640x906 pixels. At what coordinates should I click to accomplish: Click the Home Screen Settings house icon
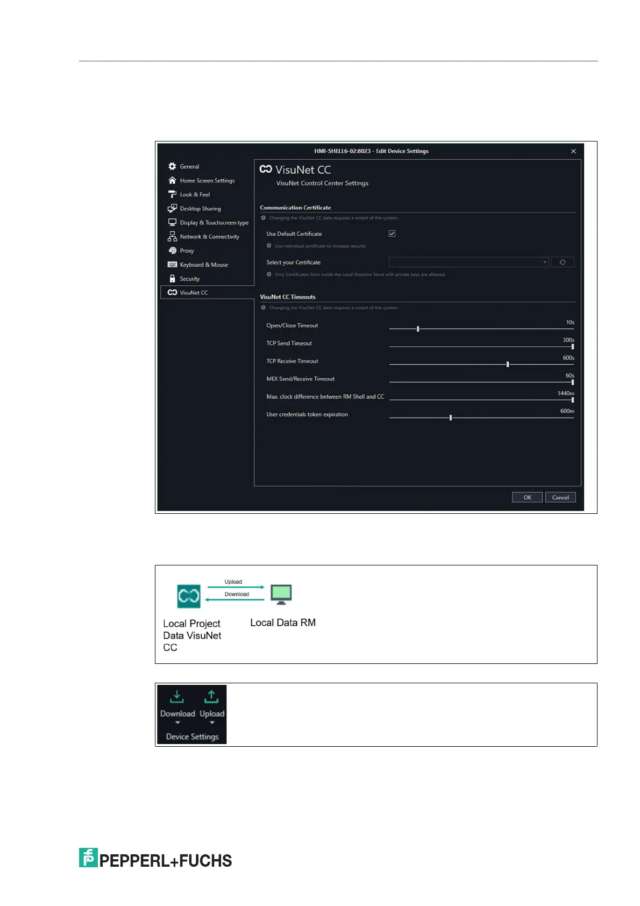pos(172,180)
